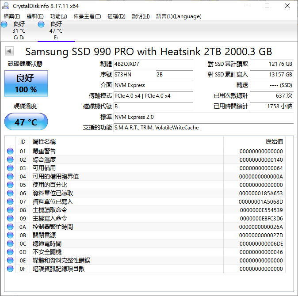Click the 良好 100 % health status button
The image size is (298, 296).
point(26,83)
